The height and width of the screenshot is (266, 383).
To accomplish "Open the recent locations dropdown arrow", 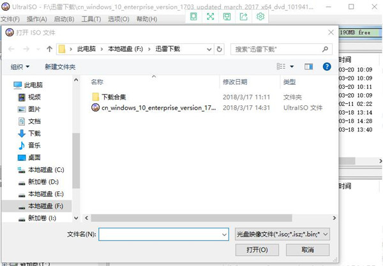I will (x=38, y=49).
